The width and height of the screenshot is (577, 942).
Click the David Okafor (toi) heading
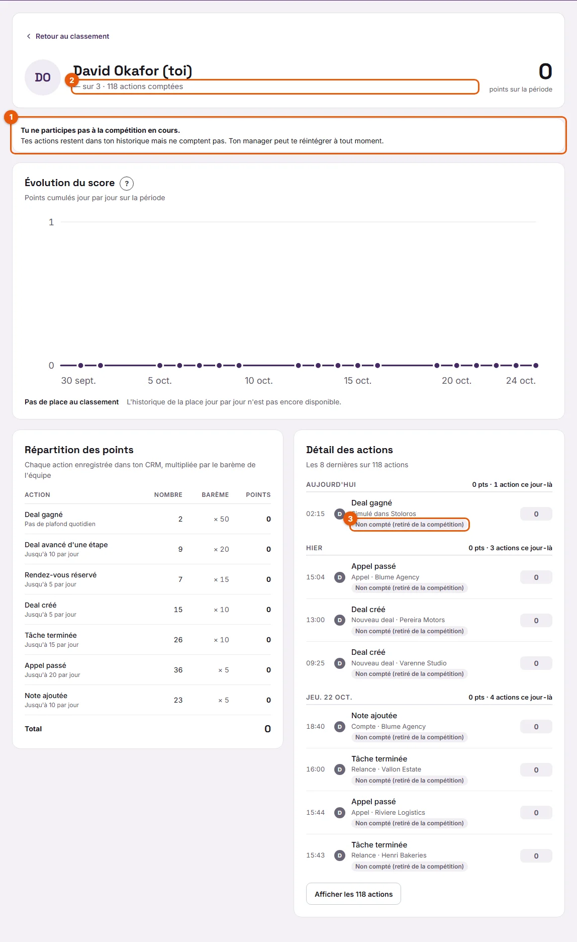[133, 71]
